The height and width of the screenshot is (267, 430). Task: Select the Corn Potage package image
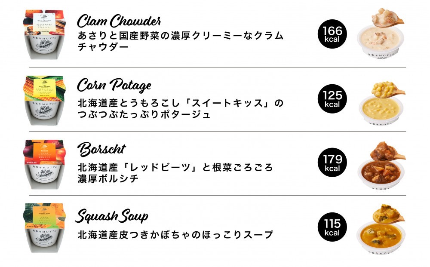tap(44, 100)
